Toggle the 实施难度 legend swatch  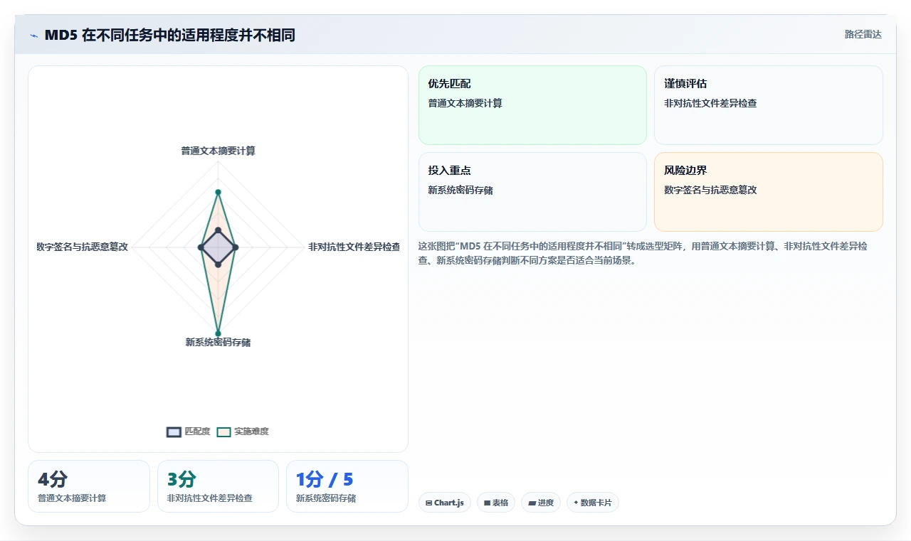(x=224, y=432)
